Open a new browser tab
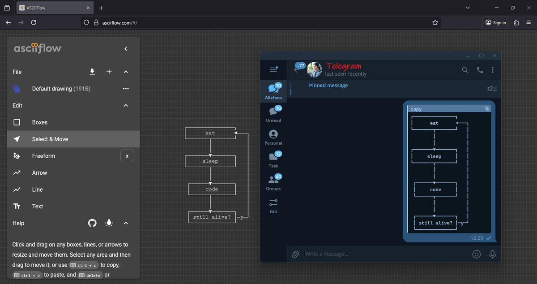 (101, 8)
